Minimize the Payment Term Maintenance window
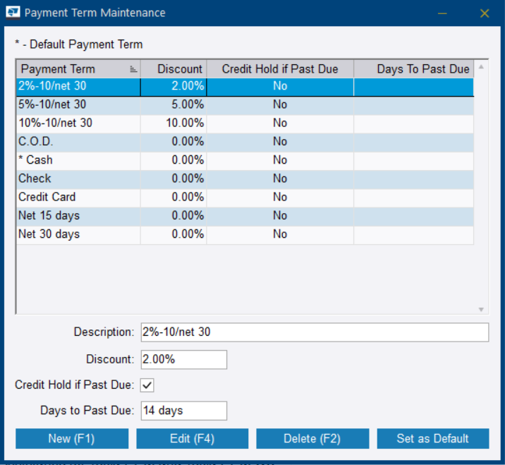505x465 pixels. coord(442,13)
